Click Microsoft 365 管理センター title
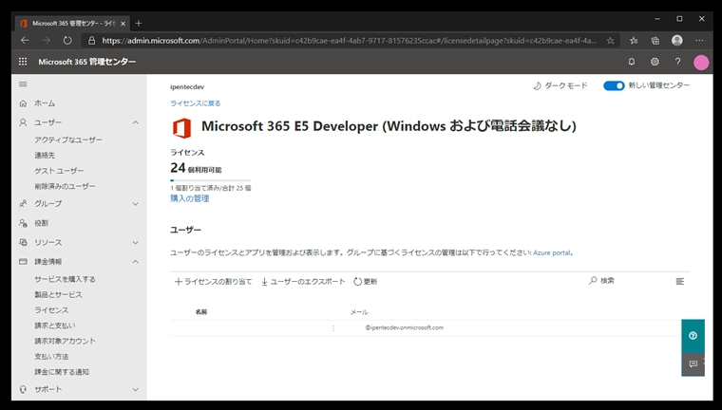 pyautogui.click(x=87, y=62)
